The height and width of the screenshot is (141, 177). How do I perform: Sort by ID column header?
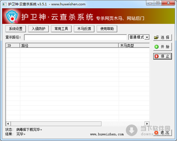(x=13, y=46)
